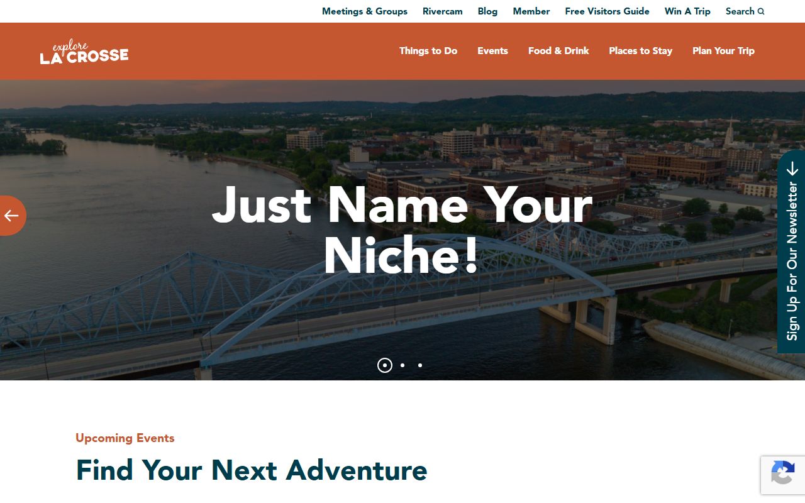This screenshot has height=503, width=805.
Task: Visit the Rivercam page
Action: tap(443, 11)
